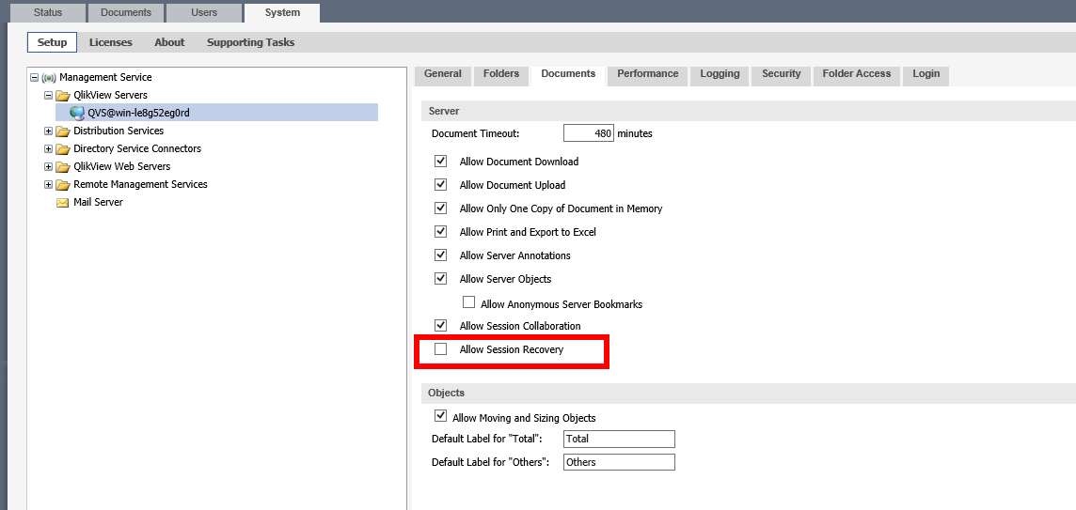Click the Management Service broadcast icon
Image resolution: width=1076 pixels, height=510 pixels.
tap(49, 77)
